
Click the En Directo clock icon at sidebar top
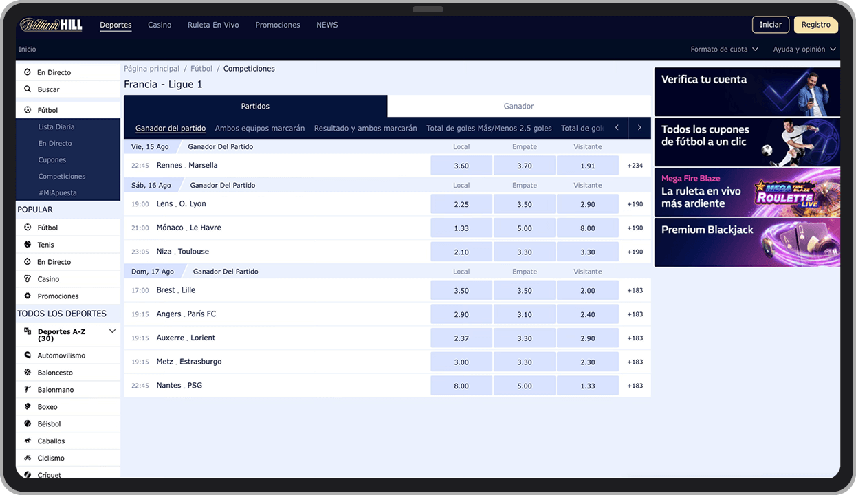[28, 72]
